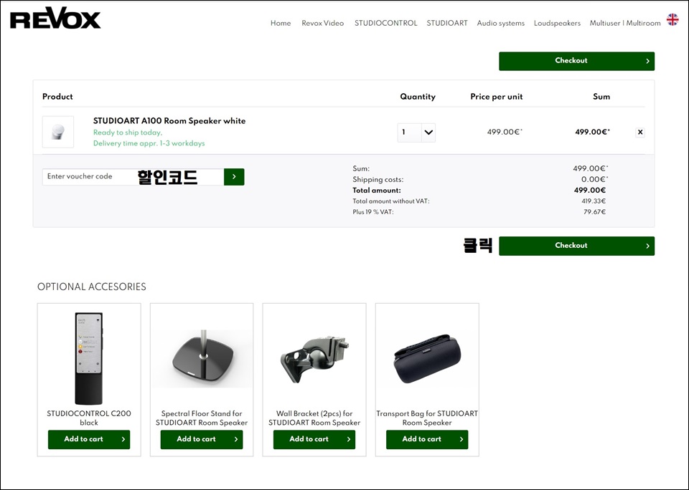Click the Product column header
Screen dimensions: 689x490
click(57, 97)
